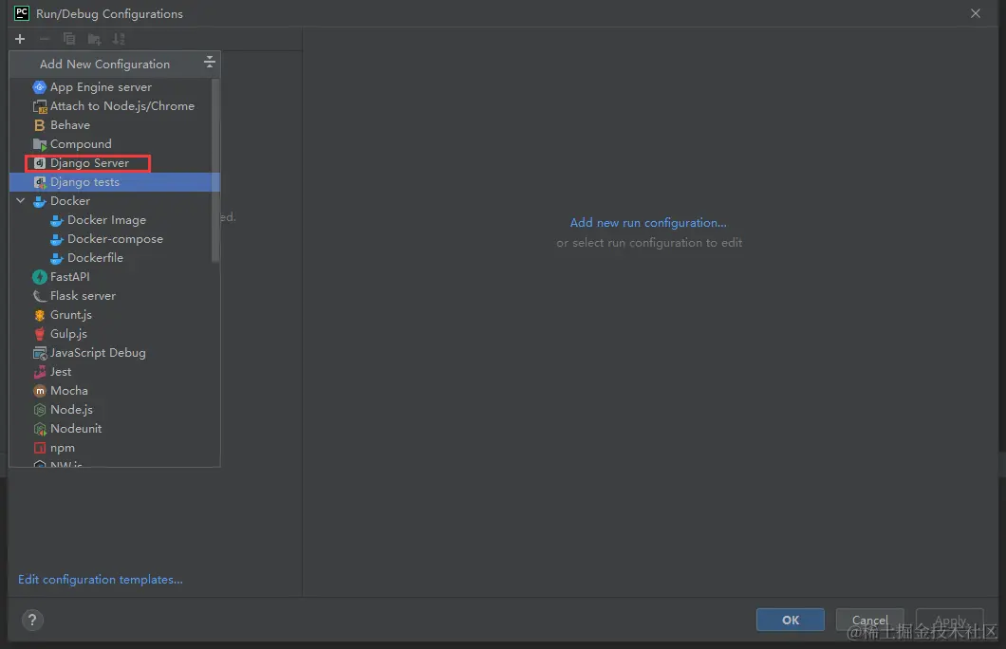Confirm with the OK button
The height and width of the screenshot is (649, 1006).
click(x=790, y=620)
